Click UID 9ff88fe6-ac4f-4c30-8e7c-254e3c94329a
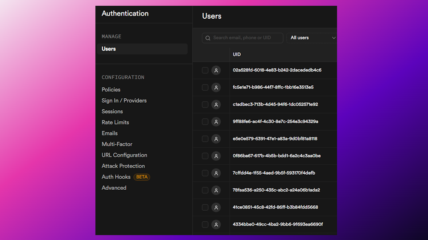 click(x=276, y=121)
